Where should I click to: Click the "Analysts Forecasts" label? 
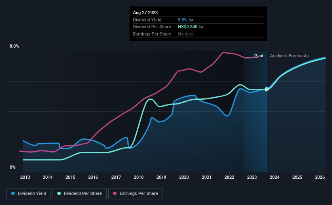point(289,56)
